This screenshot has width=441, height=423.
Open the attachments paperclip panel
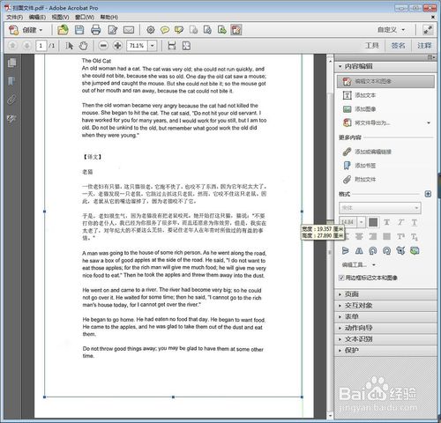pyautogui.click(x=11, y=100)
